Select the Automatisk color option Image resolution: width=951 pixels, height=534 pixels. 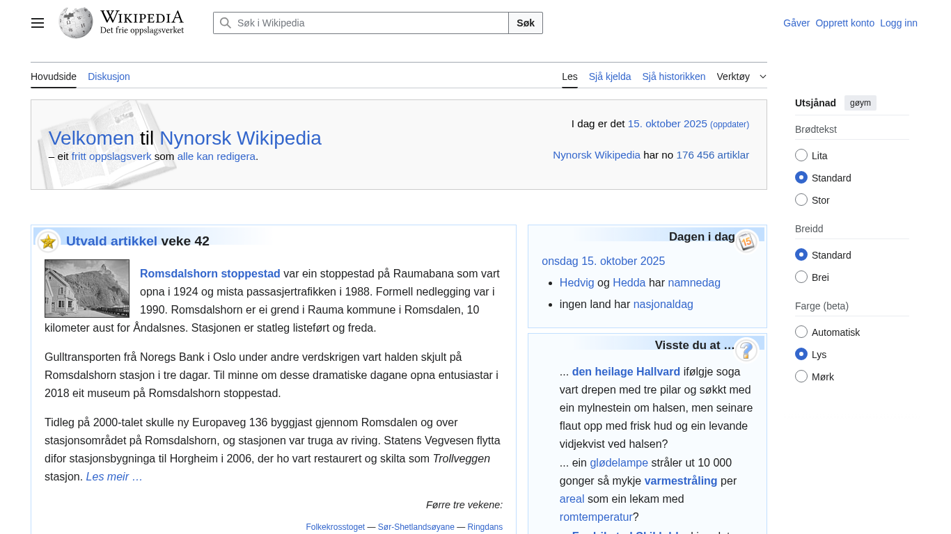tap(801, 332)
